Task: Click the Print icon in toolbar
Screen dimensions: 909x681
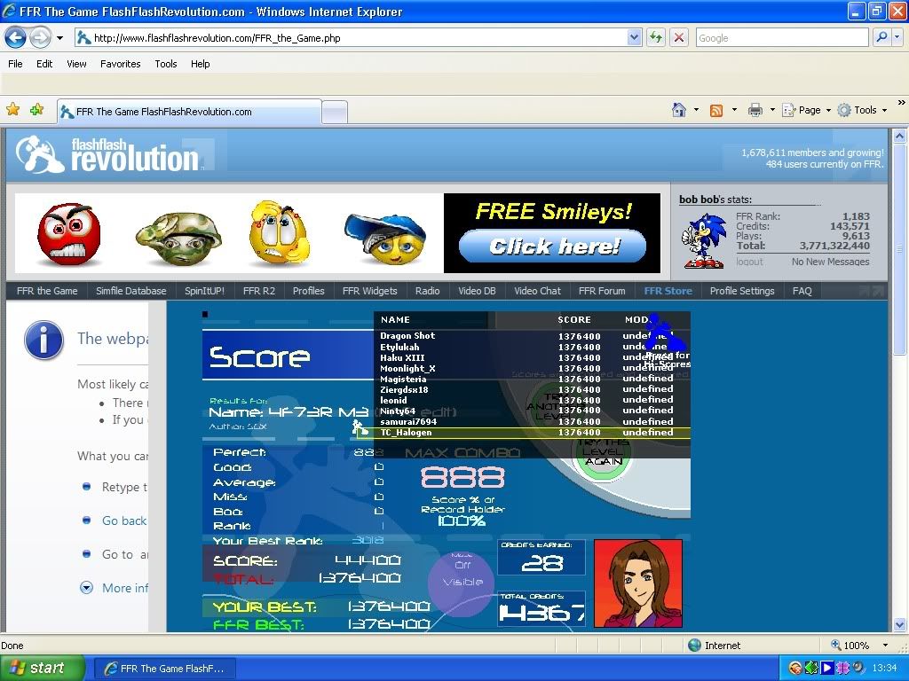Action: pyautogui.click(x=755, y=110)
